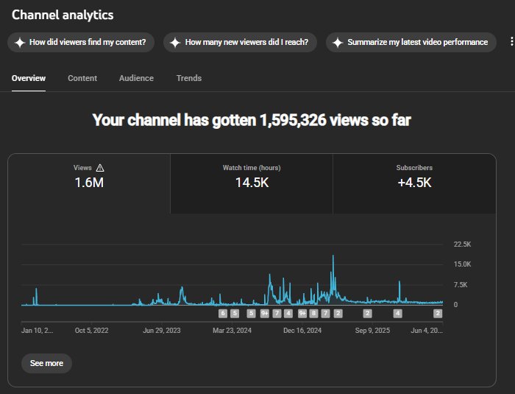
Task: Select the Watch time (hours) metric card
Action: [x=252, y=183]
